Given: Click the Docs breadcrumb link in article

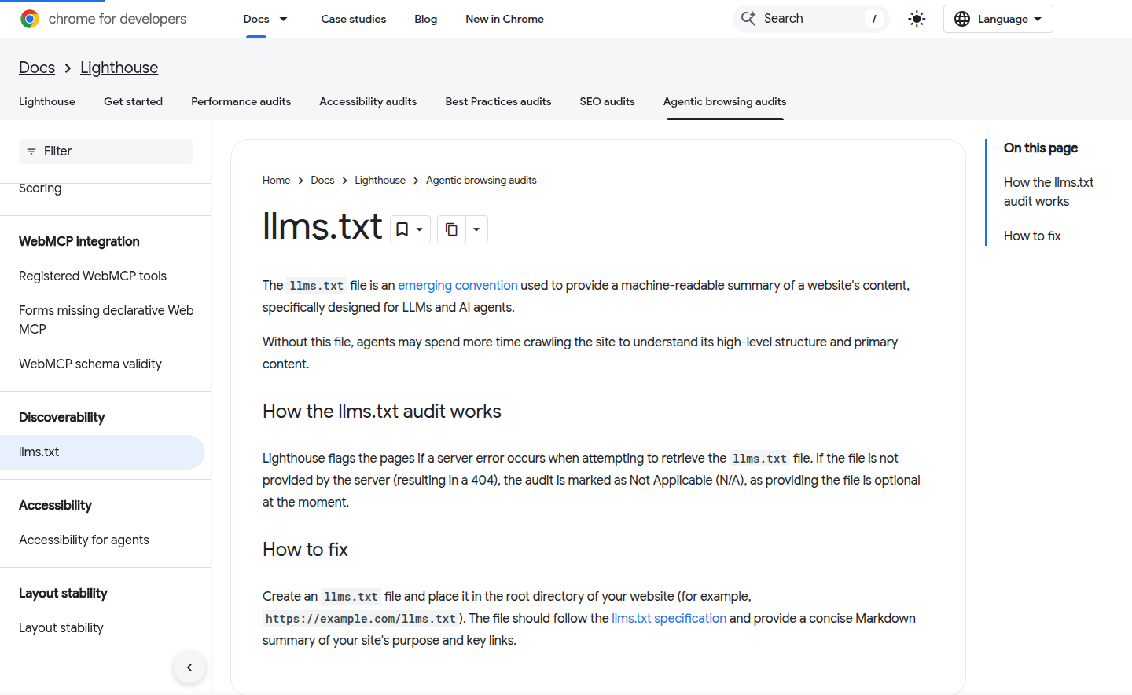Looking at the screenshot, I should [322, 181].
